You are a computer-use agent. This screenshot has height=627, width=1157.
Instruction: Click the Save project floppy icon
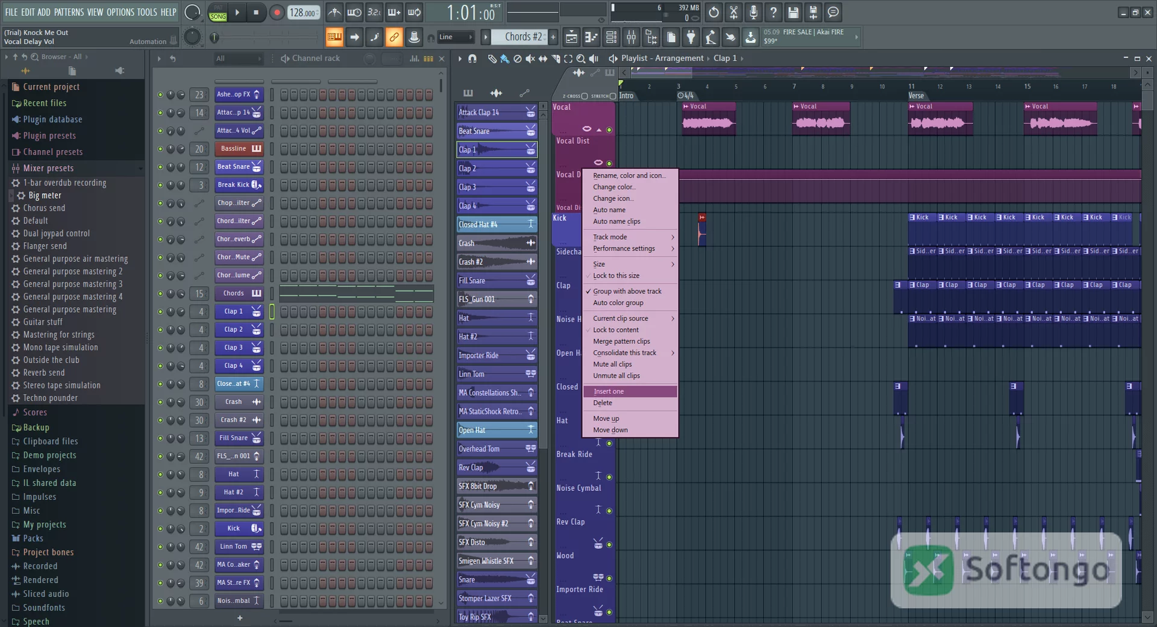(793, 12)
